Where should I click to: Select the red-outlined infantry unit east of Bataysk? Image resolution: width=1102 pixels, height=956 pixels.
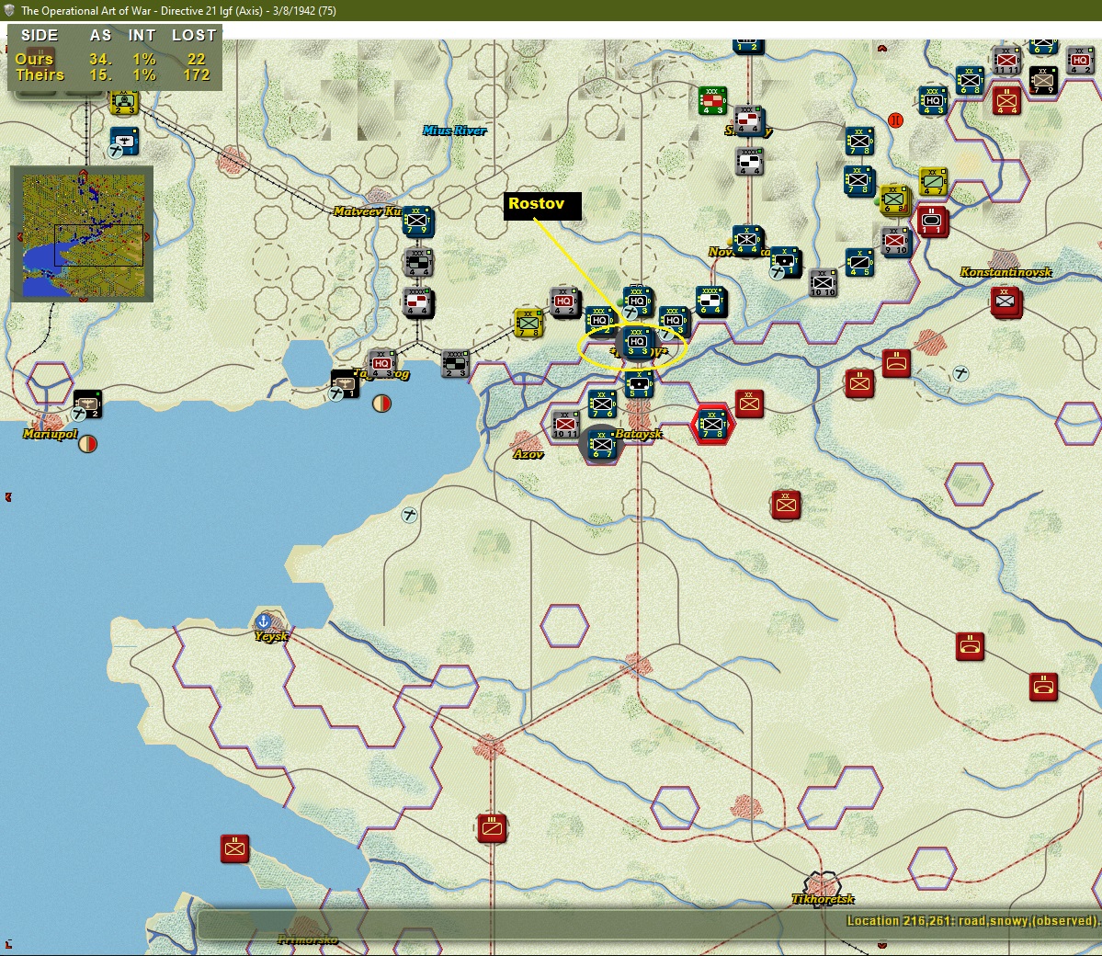[712, 425]
